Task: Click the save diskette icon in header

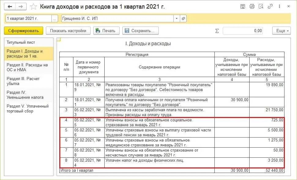Action: (x=243, y=6)
